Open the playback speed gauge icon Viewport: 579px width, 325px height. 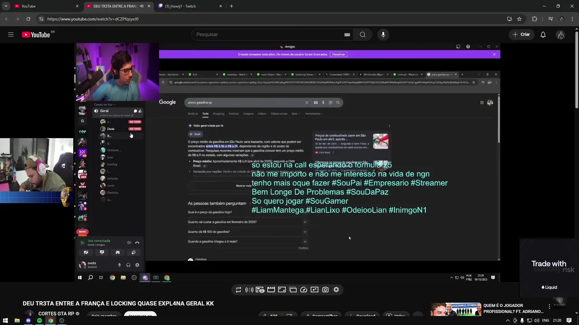(x=304, y=290)
